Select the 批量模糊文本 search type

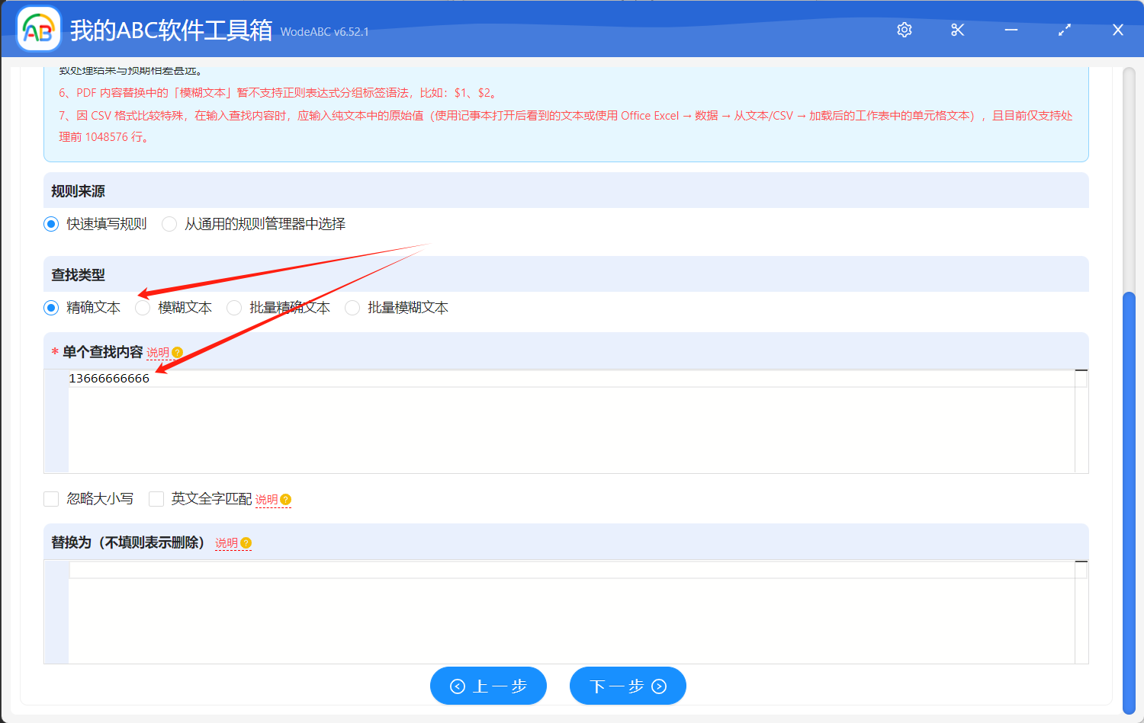pos(352,307)
